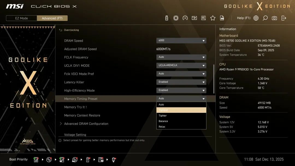
Task: Select the Adjusted DRAM Speed row
Action: [x=135, y=49]
